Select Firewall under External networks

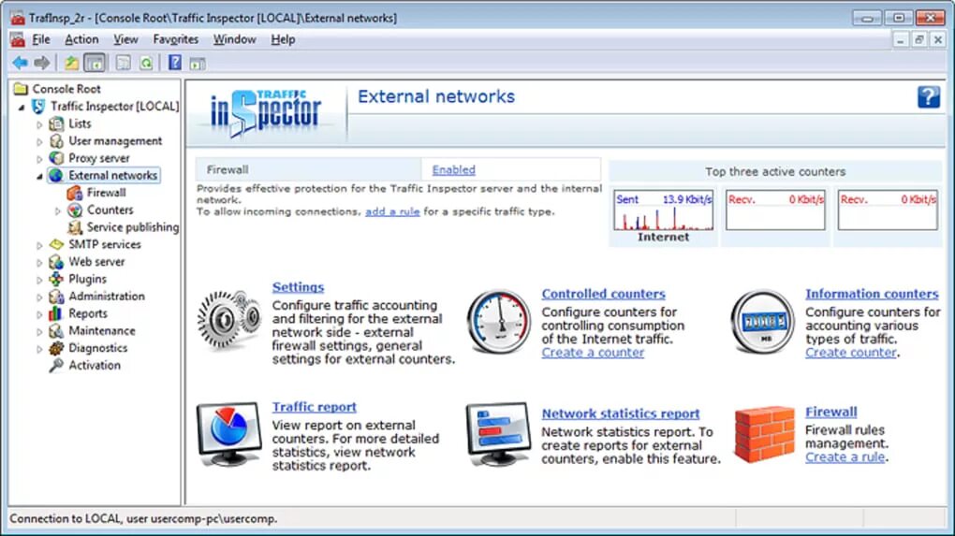click(106, 193)
